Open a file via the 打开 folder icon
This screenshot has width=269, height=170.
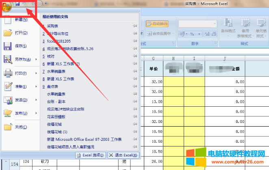pos(8,33)
